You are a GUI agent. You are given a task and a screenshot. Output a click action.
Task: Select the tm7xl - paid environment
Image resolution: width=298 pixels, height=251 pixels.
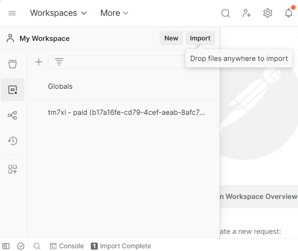127,113
